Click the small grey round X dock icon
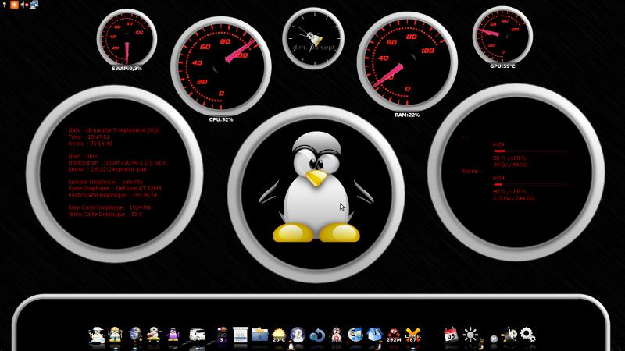This screenshot has width=625, height=351. (494, 339)
